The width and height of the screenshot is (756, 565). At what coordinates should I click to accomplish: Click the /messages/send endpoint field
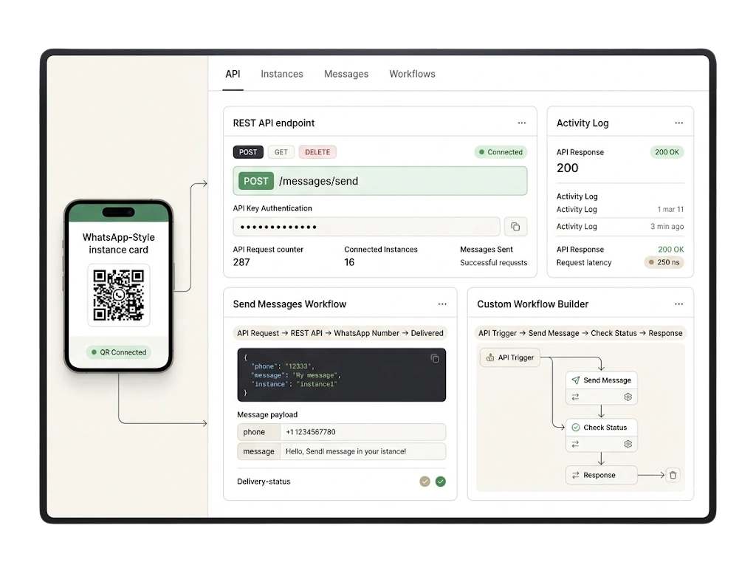coord(380,181)
